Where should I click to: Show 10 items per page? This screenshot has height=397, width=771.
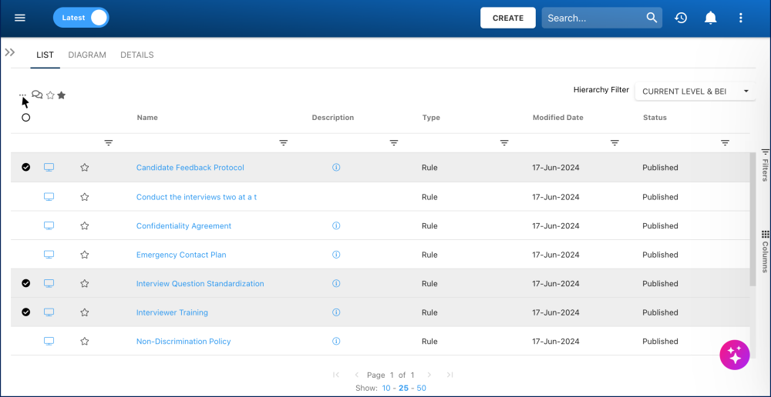[386, 389]
